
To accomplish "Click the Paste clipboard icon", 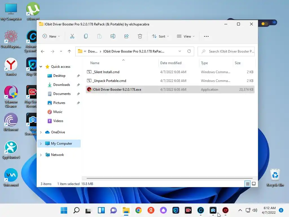I will coord(99,36).
